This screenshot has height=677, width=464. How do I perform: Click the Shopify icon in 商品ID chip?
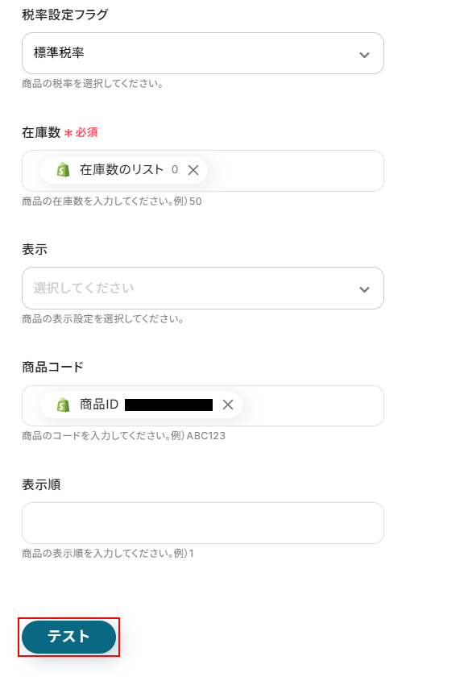coord(64,405)
